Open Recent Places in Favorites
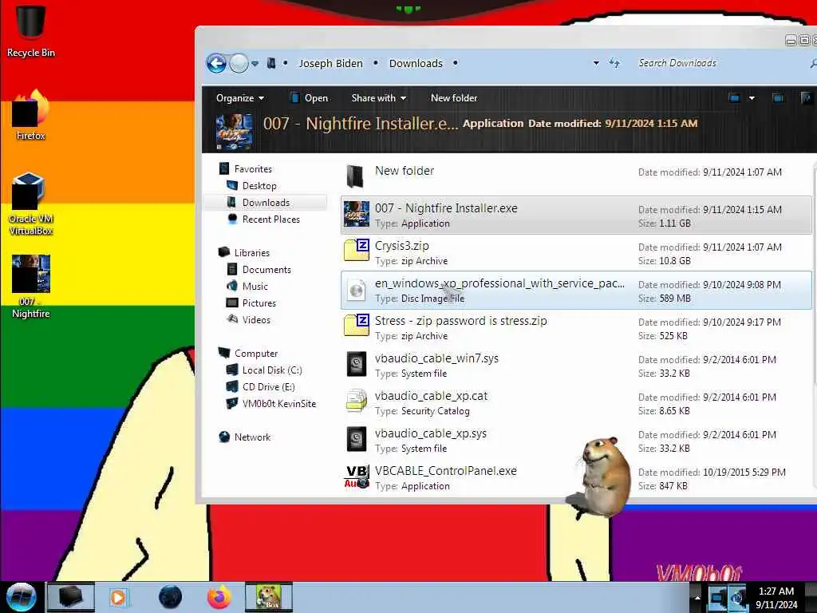 pyautogui.click(x=263, y=219)
